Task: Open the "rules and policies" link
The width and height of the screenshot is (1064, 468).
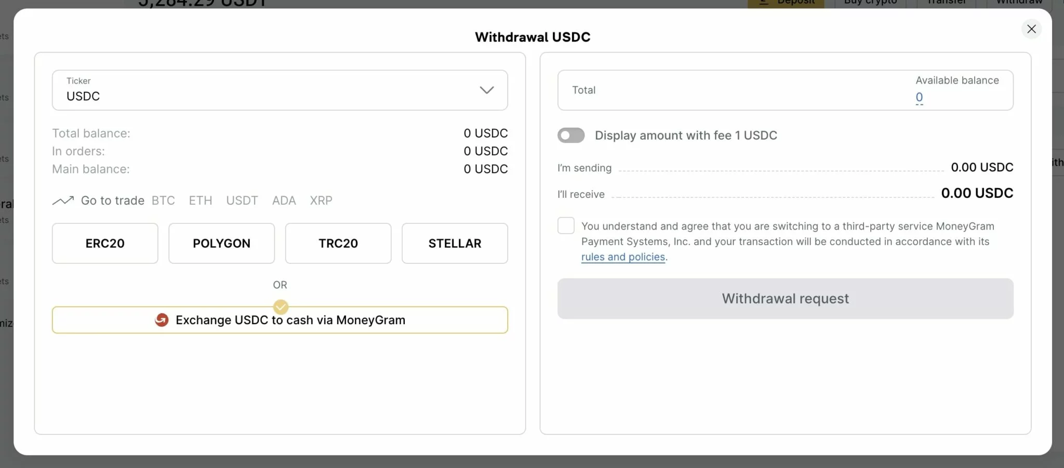Action: tap(623, 257)
